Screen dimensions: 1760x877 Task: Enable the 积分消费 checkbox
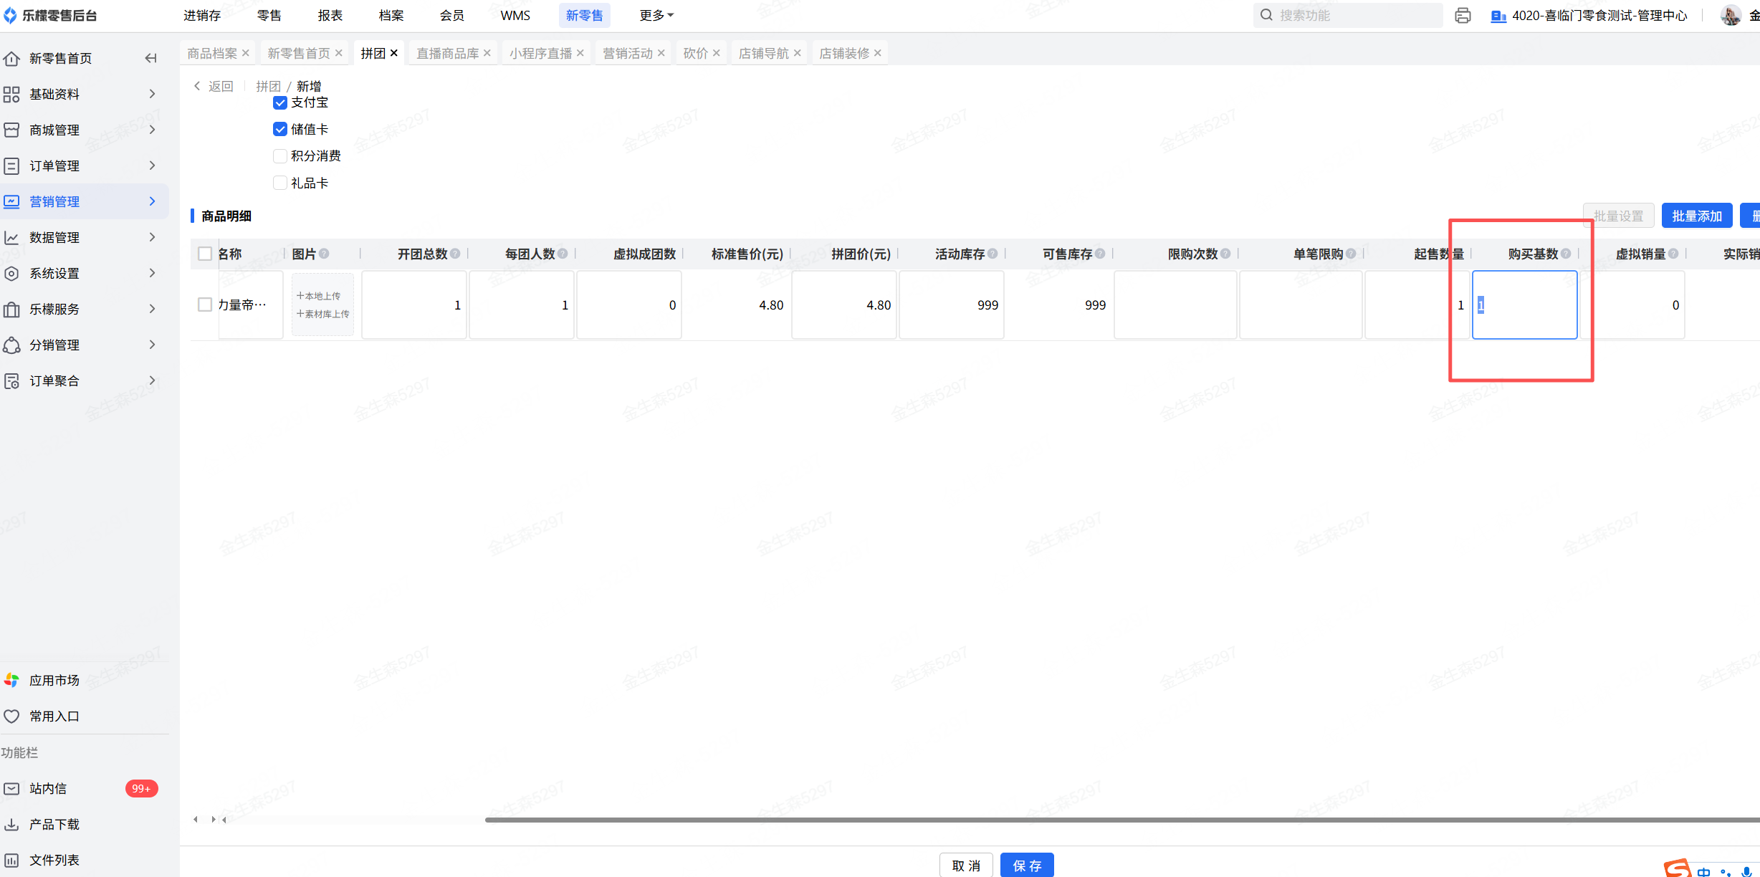pyautogui.click(x=280, y=155)
